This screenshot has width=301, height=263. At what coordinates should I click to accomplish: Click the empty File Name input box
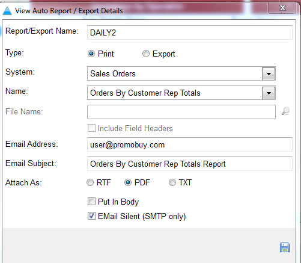pos(181,112)
